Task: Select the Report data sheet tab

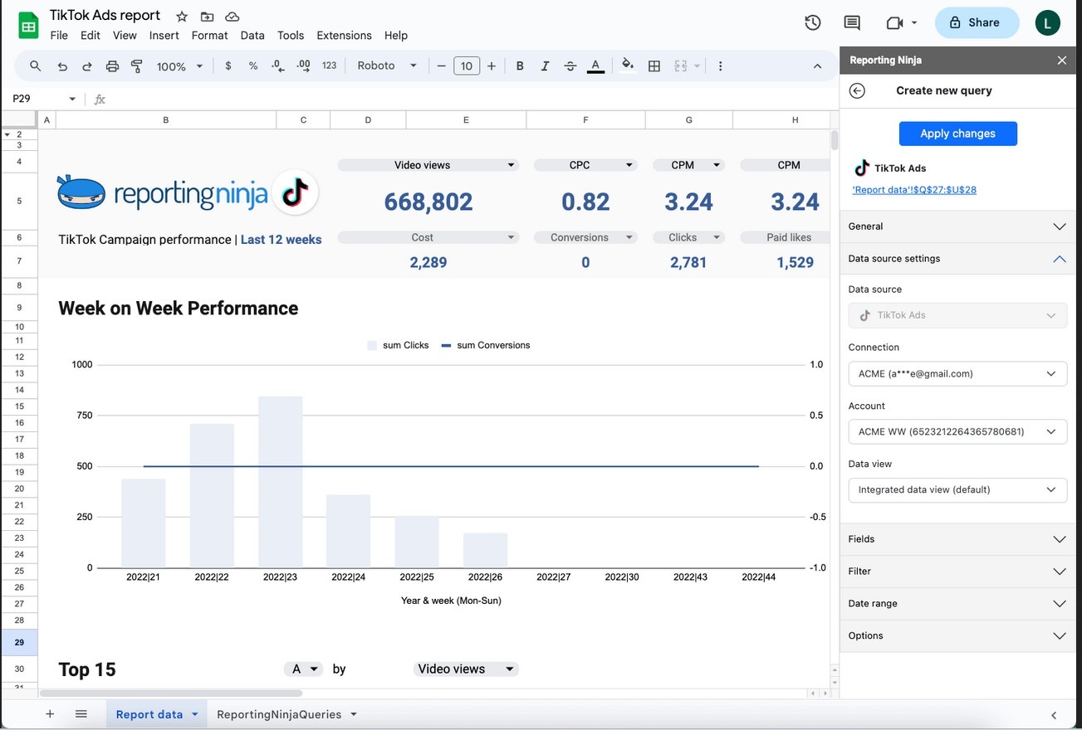Action: [x=157, y=714]
